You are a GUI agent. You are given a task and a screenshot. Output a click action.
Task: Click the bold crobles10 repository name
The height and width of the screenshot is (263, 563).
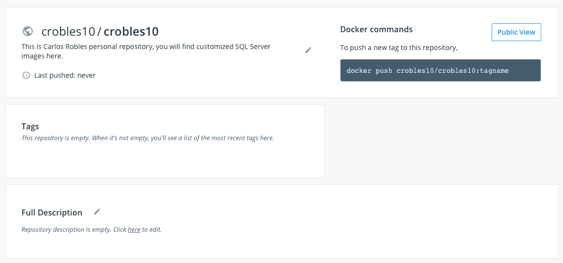point(131,32)
